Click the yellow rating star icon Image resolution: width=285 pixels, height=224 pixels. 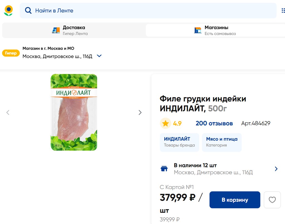tap(166, 123)
